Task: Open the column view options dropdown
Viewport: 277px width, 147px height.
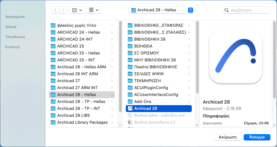Action: tap(76, 10)
